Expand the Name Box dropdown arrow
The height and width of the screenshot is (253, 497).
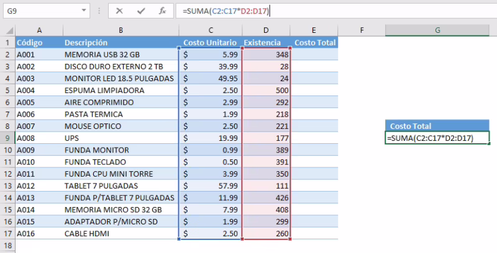84,11
